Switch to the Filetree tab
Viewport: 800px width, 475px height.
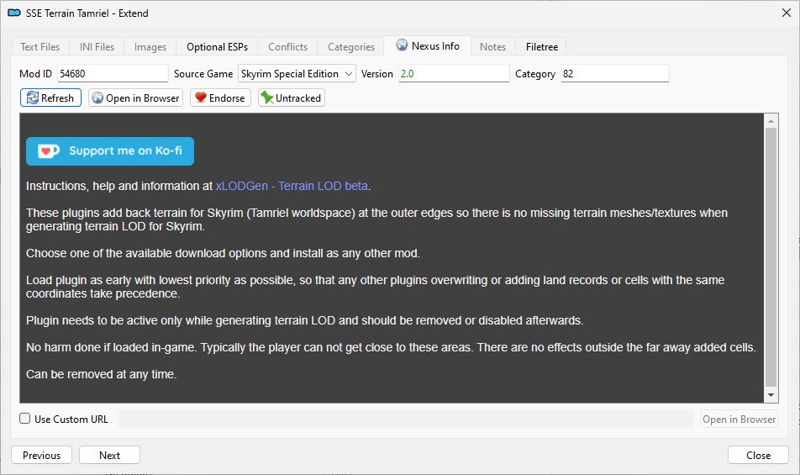pyautogui.click(x=542, y=47)
